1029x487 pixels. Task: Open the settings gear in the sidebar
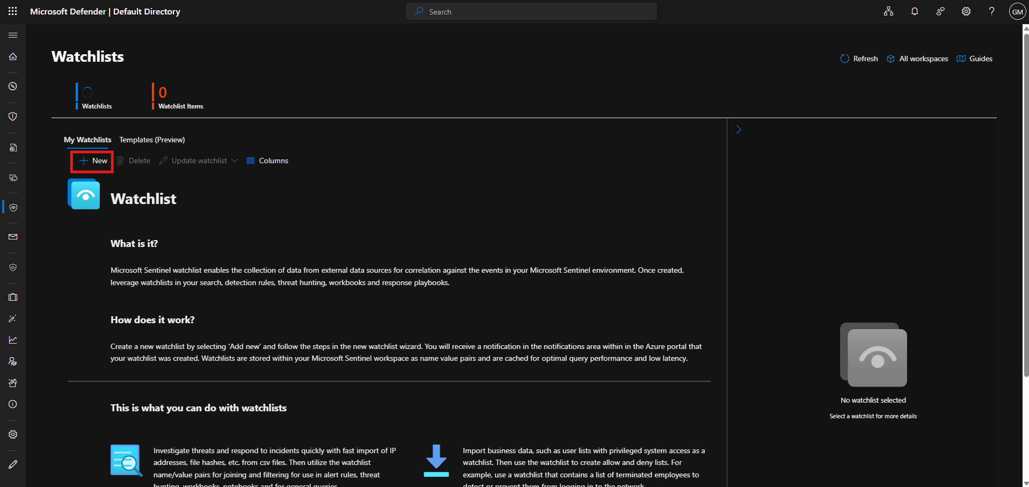(x=13, y=434)
